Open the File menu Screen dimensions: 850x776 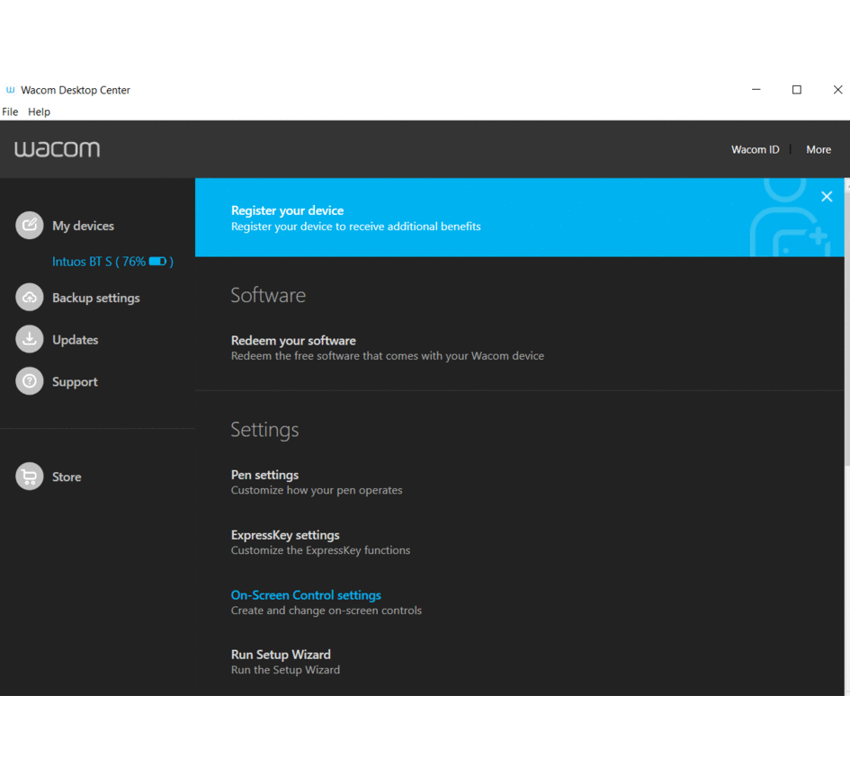point(10,111)
